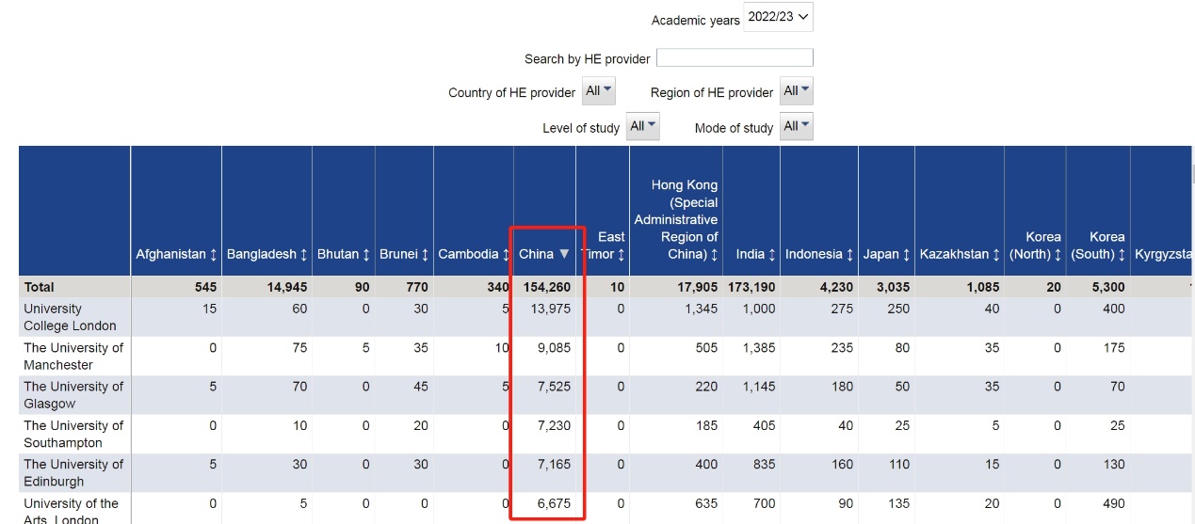Toggle the China column descending sort arrow

tap(564, 254)
